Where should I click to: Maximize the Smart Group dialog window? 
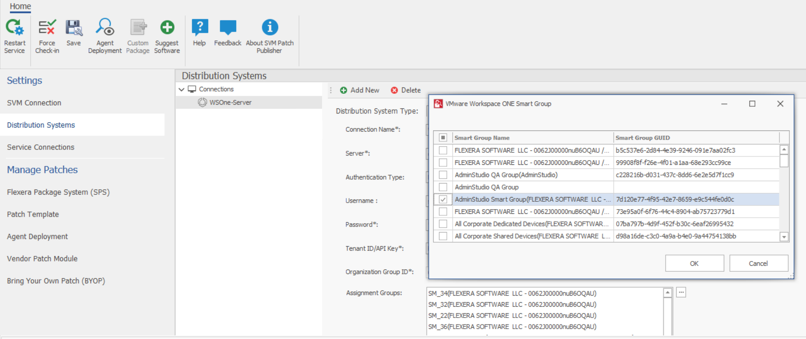pos(752,104)
